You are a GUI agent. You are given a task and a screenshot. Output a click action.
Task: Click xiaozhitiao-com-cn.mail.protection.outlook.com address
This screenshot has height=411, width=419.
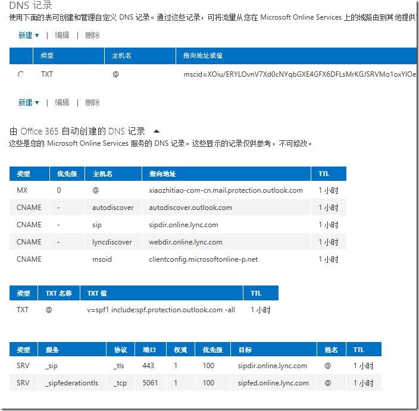[x=226, y=190]
